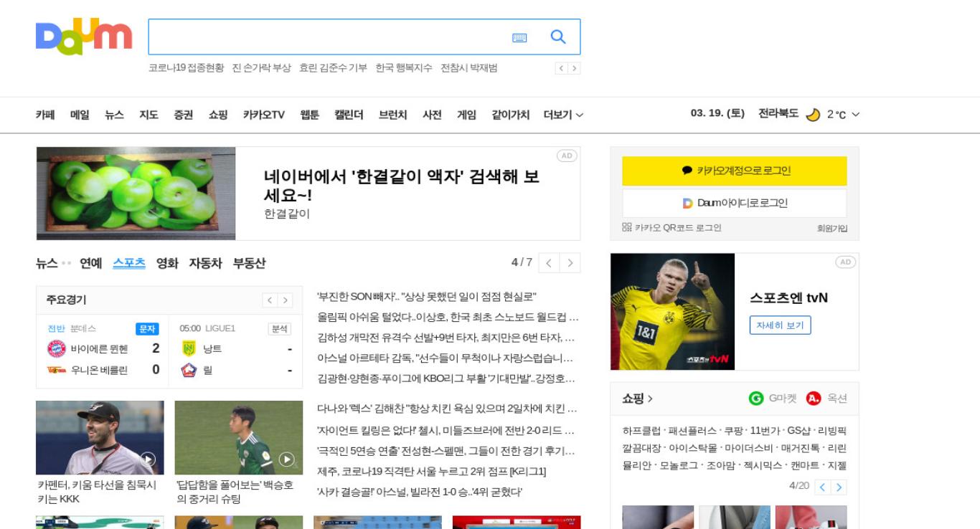
Task: Open the 쇼핑 section heading
Action: [x=637, y=399]
